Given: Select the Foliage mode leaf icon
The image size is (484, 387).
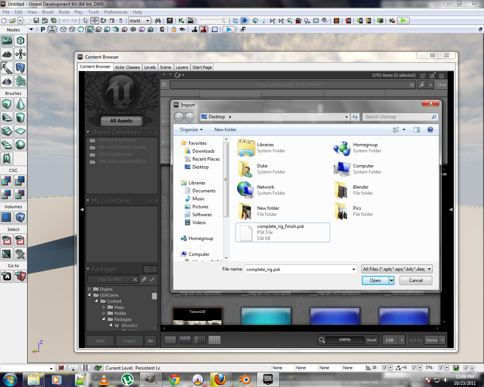Looking at the screenshot, I should [20, 81].
